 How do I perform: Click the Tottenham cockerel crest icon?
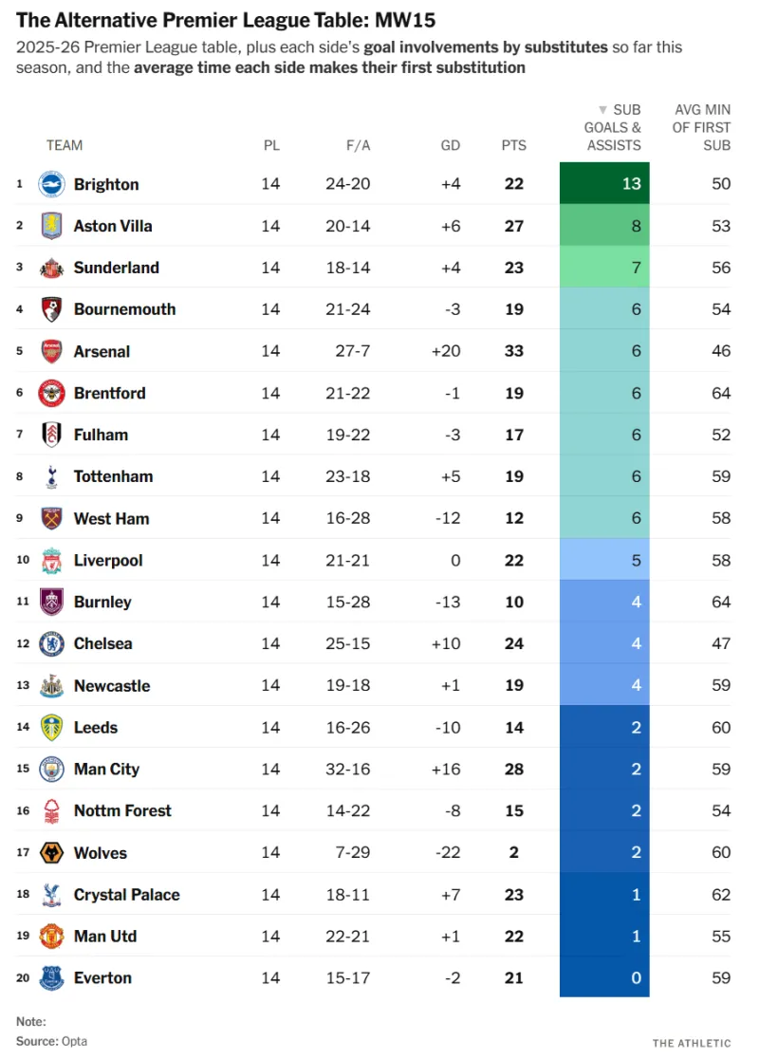coord(51,476)
